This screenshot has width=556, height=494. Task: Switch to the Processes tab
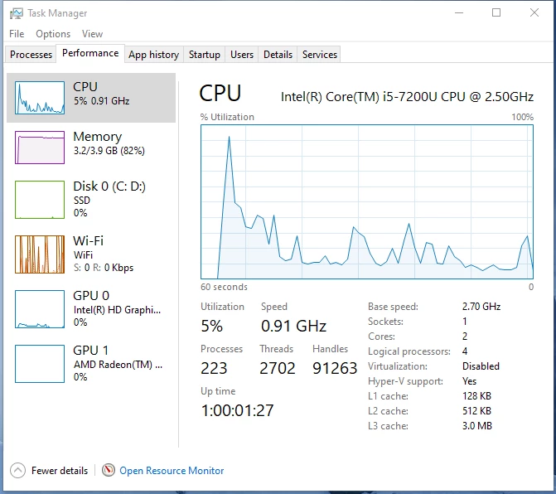click(x=31, y=54)
